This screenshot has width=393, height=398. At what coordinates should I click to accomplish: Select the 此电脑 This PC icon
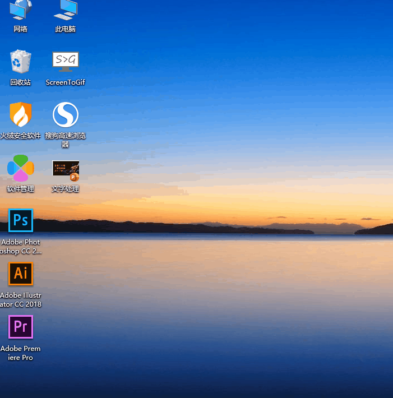pyautogui.click(x=66, y=10)
